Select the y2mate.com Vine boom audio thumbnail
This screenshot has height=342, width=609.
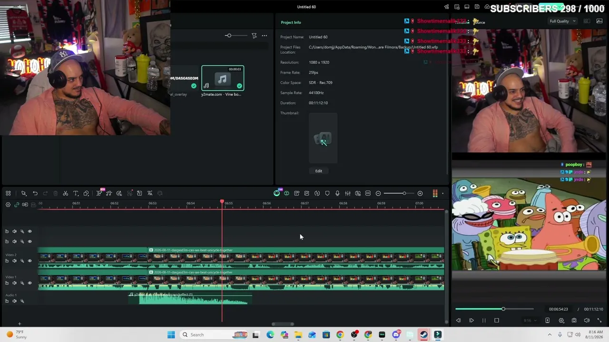pos(223,78)
